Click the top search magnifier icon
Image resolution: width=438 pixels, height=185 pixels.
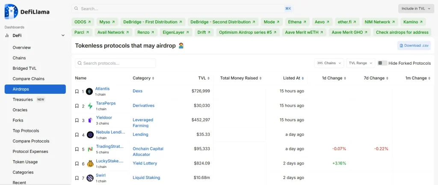[76, 9]
